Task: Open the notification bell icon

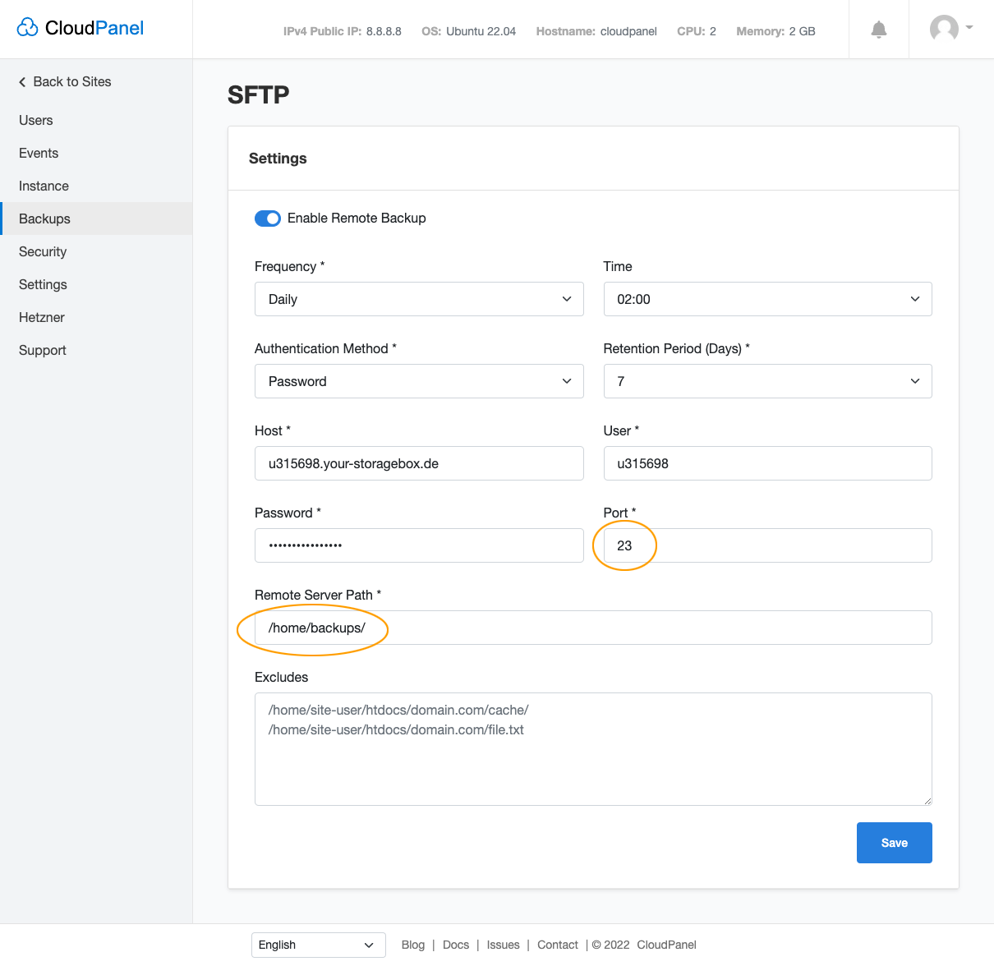Action: [x=878, y=28]
